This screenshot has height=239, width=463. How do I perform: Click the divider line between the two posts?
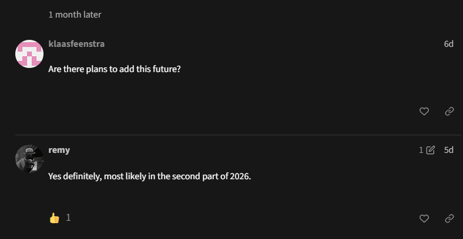tap(235, 135)
